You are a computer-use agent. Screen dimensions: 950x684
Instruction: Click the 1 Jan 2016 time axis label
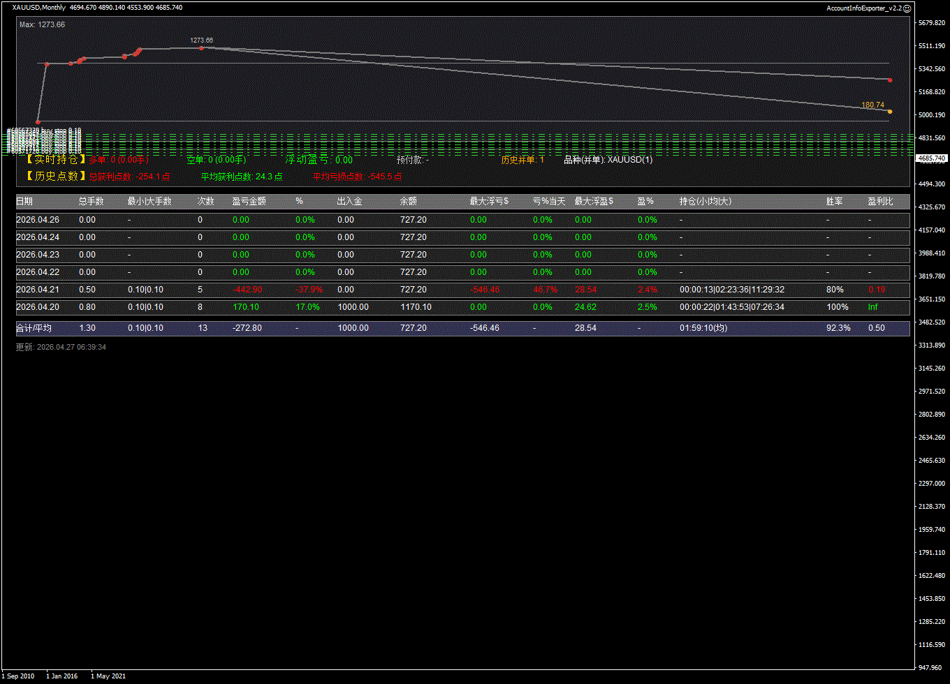[61, 676]
